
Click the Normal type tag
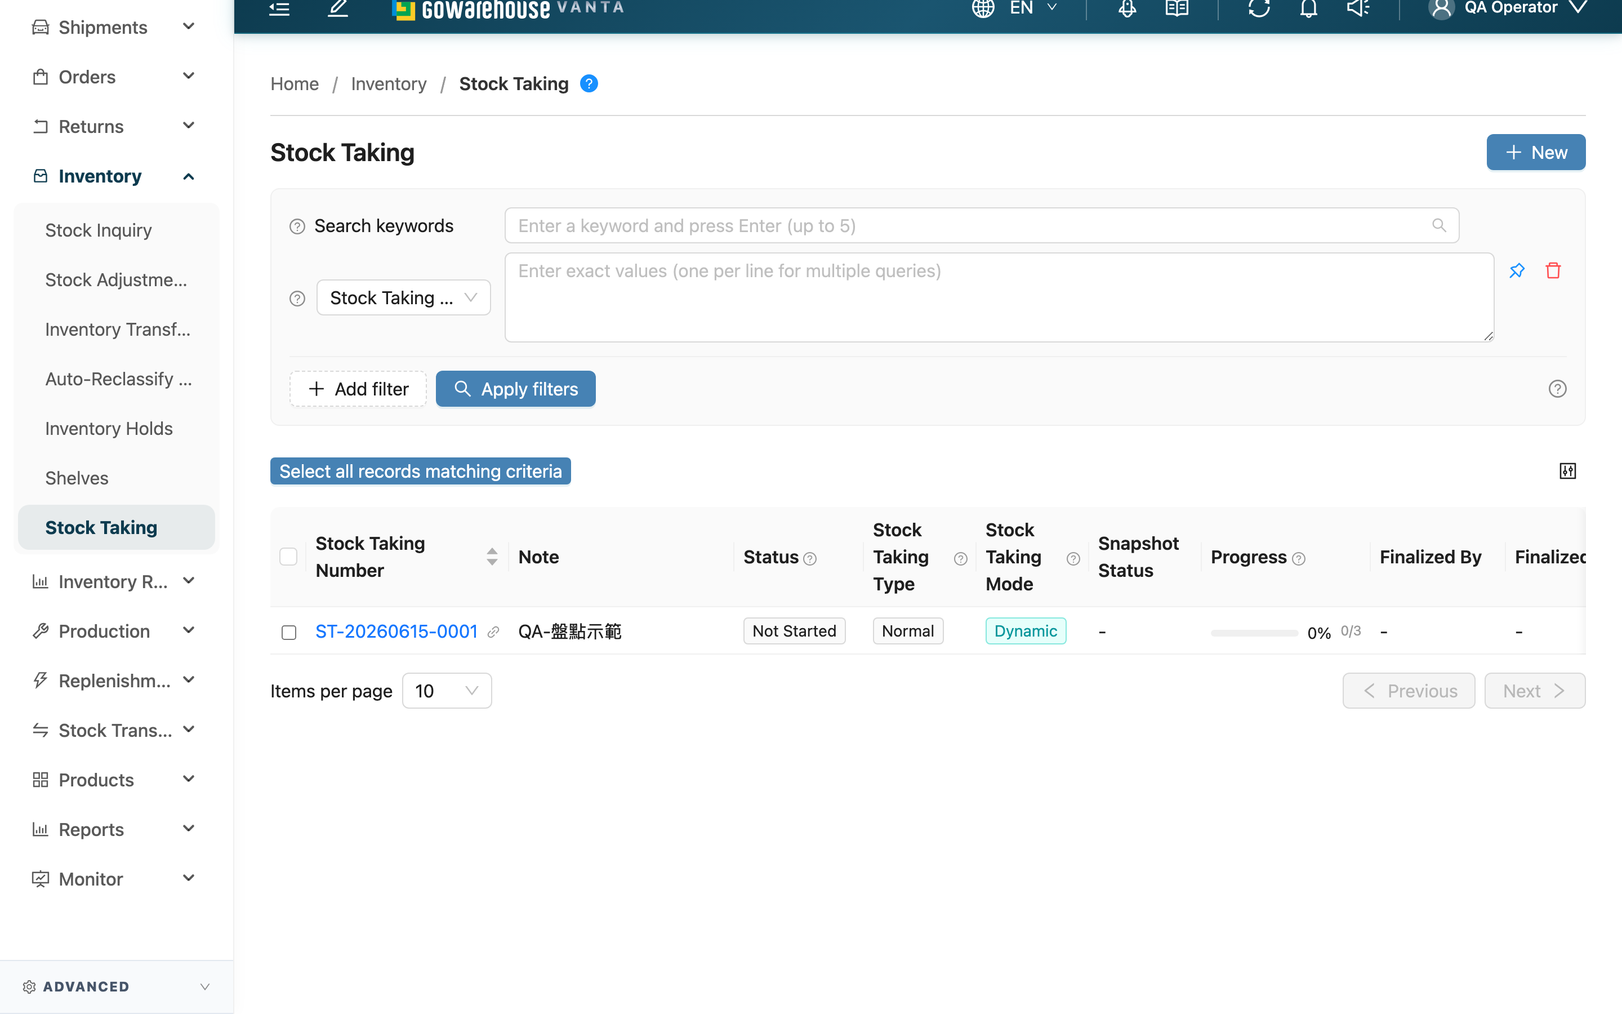[907, 631]
